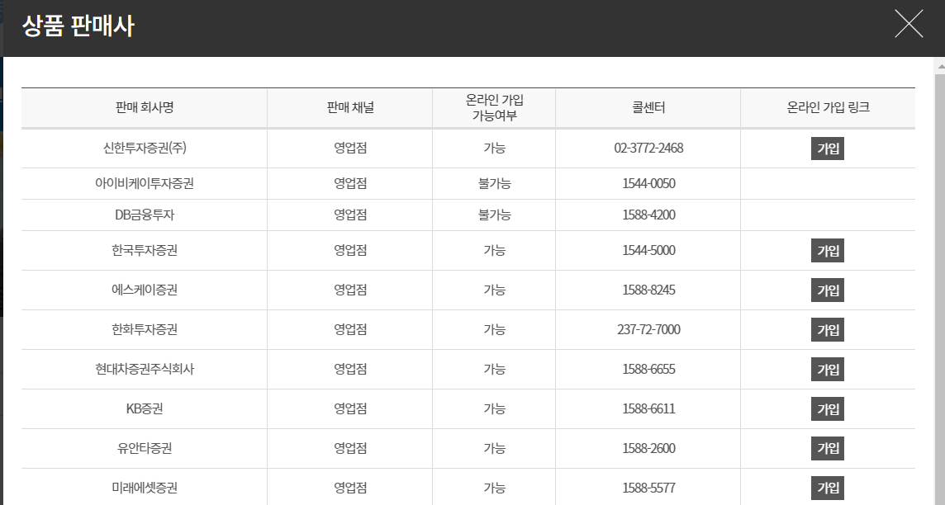Viewport: 945px width, 505px height.
Task: Click 가능 in 신한투자증권(주) row
Action: pyautogui.click(x=494, y=148)
